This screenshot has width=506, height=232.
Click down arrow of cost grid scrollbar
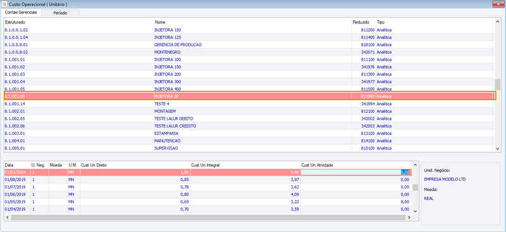point(416,211)
